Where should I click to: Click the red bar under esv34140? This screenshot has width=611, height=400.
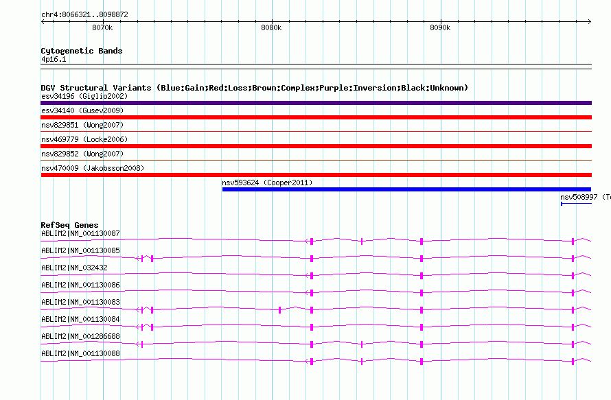(x=316, y=117)
